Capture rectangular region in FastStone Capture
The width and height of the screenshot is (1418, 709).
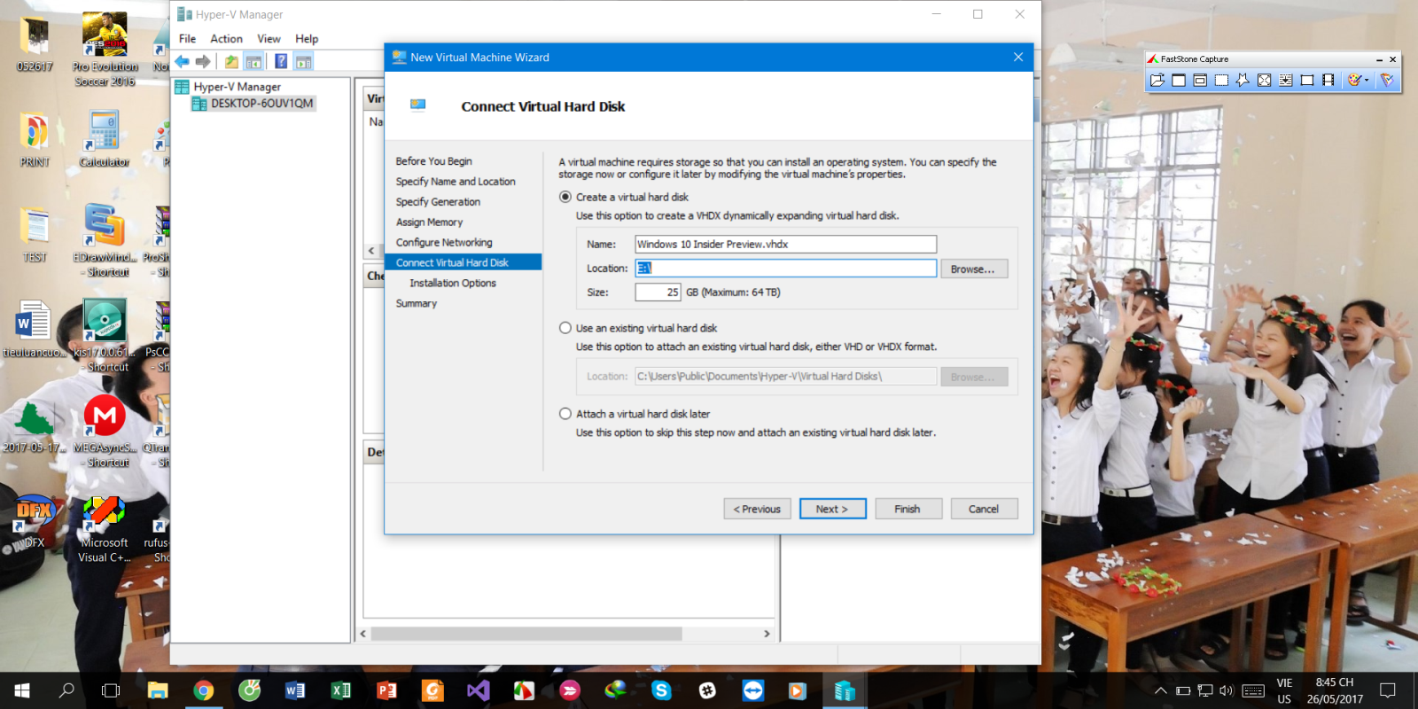click(1221, 80)
